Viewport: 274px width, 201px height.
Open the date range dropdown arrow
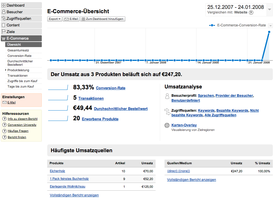269,9
